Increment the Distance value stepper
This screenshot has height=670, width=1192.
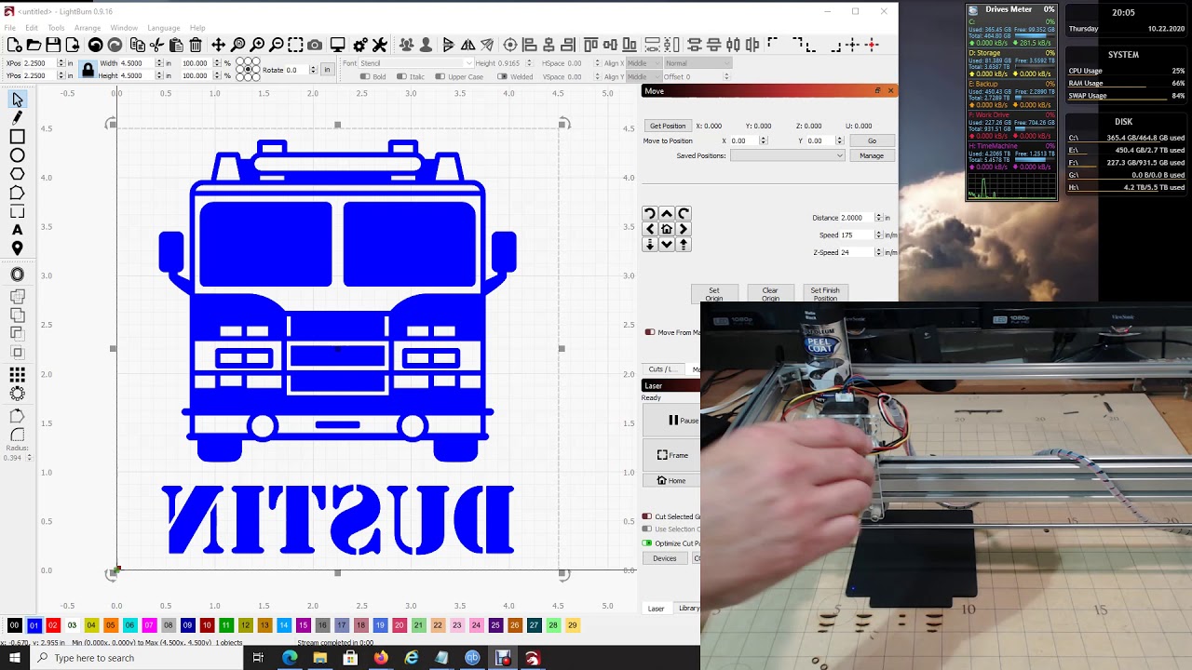(x=878, y=215)
